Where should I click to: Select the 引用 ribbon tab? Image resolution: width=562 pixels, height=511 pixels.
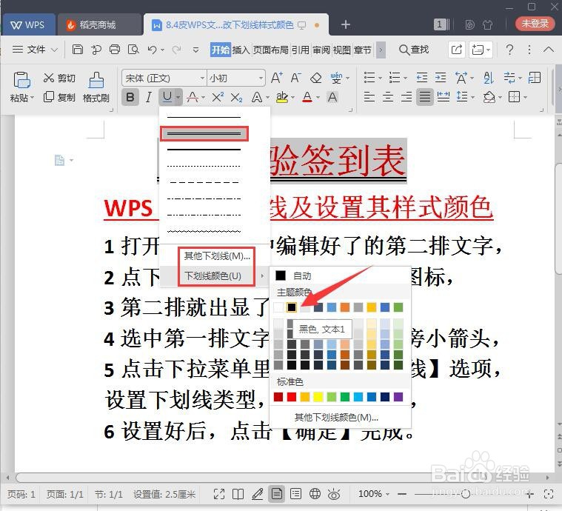tap(301, 50)
